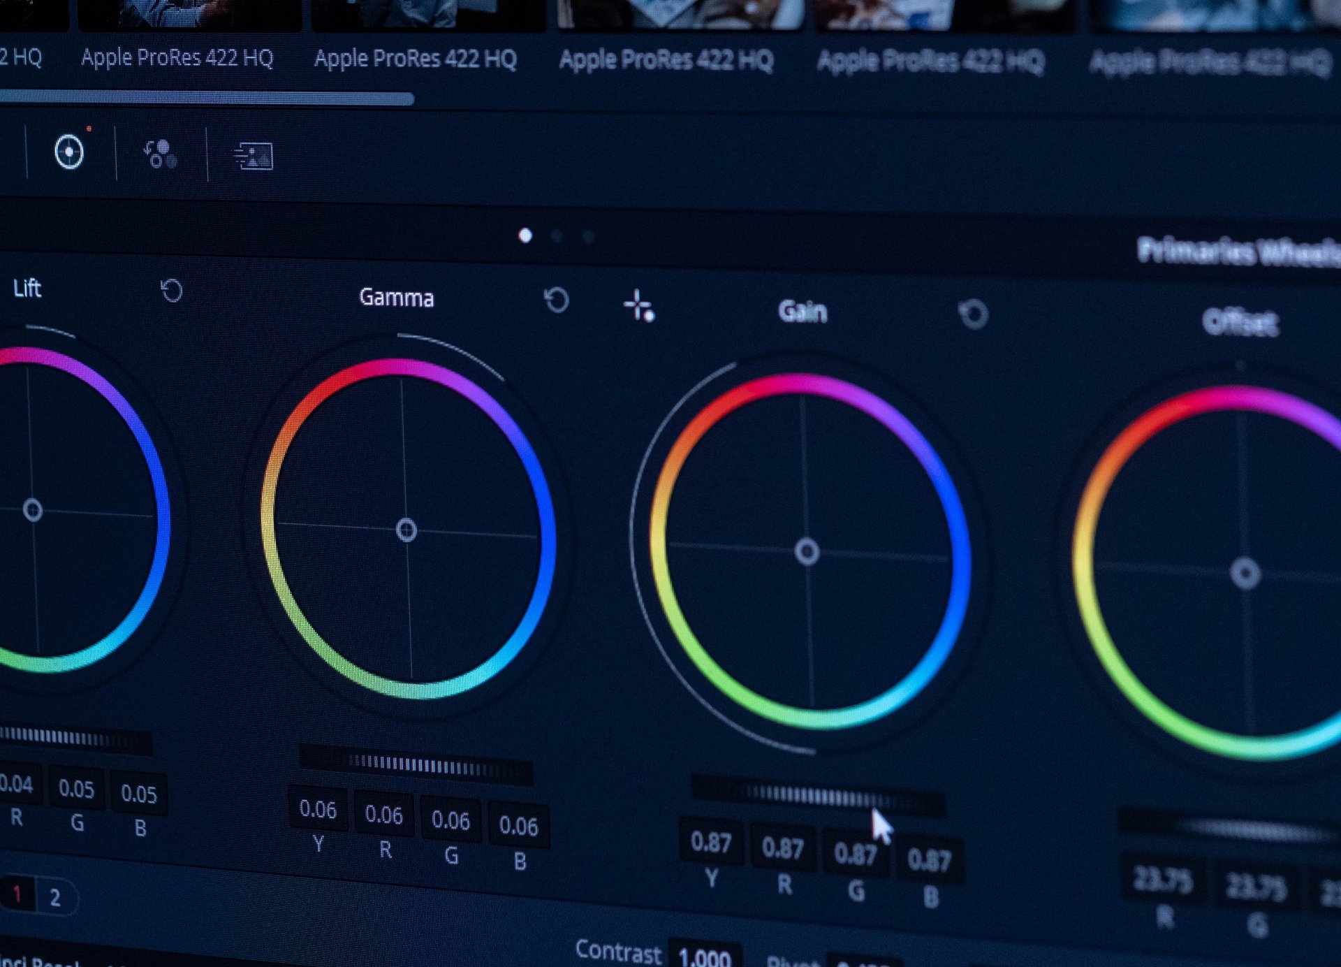Open the Color Wheels palette icon
Screen dimensions: 1341x967
click(x=69, y=152)
